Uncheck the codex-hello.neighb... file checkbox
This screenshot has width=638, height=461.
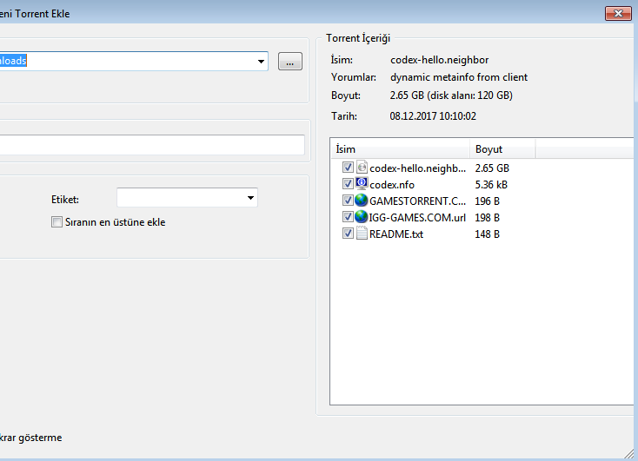pyautogui.click(x=348, y=168)
